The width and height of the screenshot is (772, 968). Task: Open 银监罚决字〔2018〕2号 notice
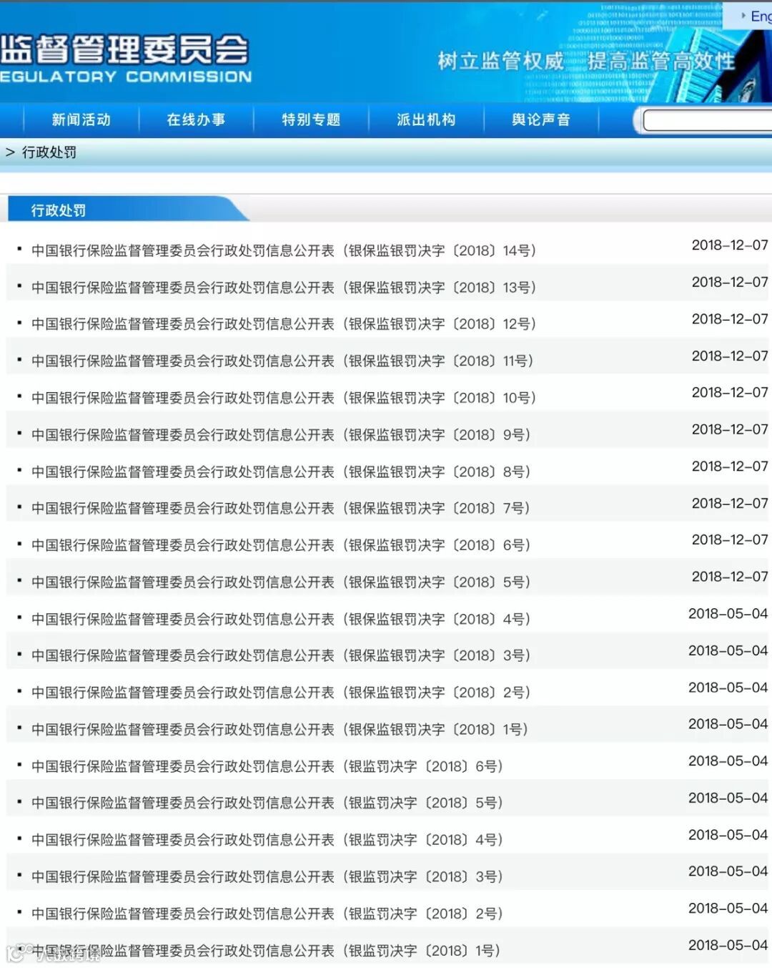267,914
